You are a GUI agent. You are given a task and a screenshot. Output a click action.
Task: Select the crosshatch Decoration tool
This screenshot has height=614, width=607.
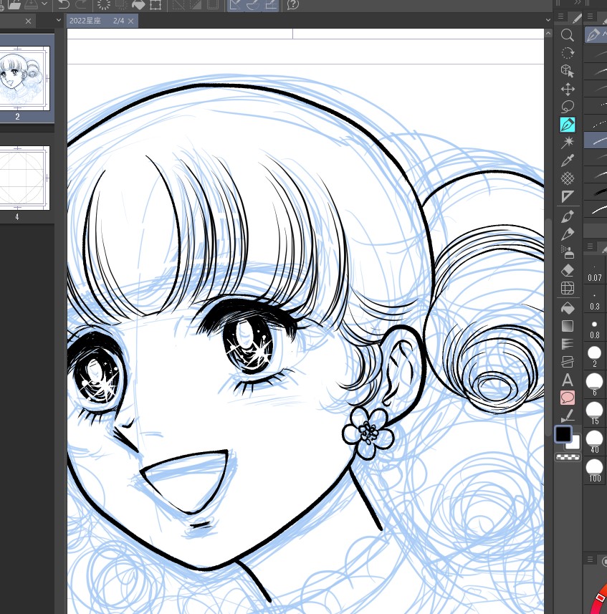567,178
